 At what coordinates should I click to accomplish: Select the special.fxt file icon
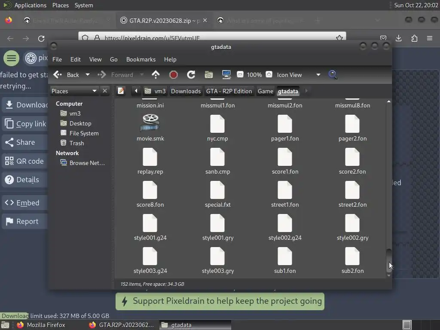tap(217, 190)
